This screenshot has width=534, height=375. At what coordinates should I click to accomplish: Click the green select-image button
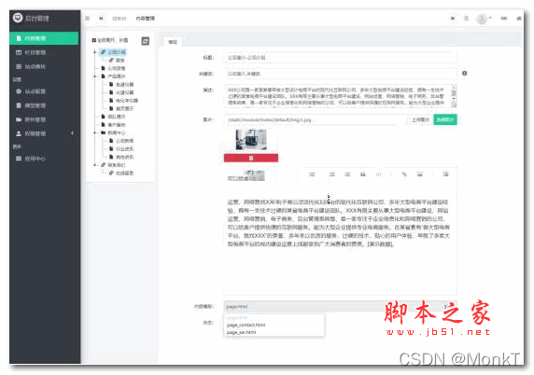coord(445,119)
